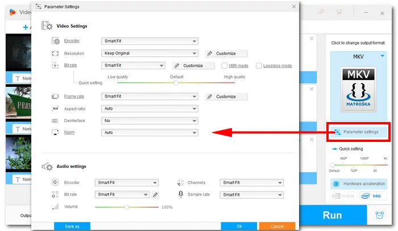This screenshot has height=231, width=398.
Task: Open the Deinterlace dropdown
Action: tap(150, 120)
